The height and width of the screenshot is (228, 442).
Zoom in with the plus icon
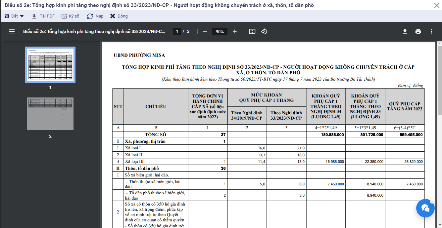[235, 31]
